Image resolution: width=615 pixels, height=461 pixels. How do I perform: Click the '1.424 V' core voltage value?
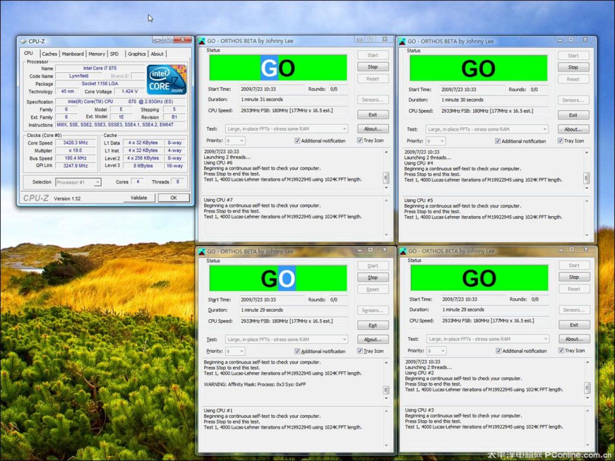(x=129, y=91)
